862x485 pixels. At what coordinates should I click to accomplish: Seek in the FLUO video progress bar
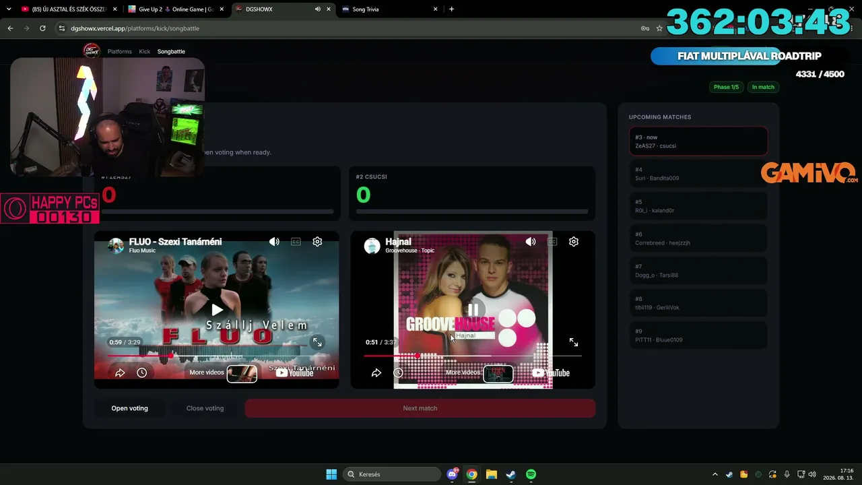tap(216, 356)
